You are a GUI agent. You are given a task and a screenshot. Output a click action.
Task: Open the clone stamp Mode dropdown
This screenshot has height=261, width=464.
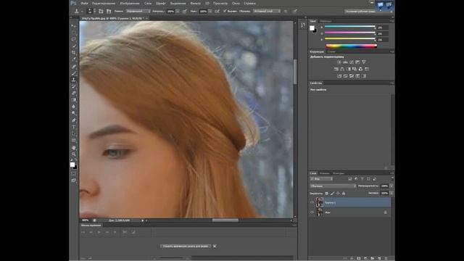138,12
